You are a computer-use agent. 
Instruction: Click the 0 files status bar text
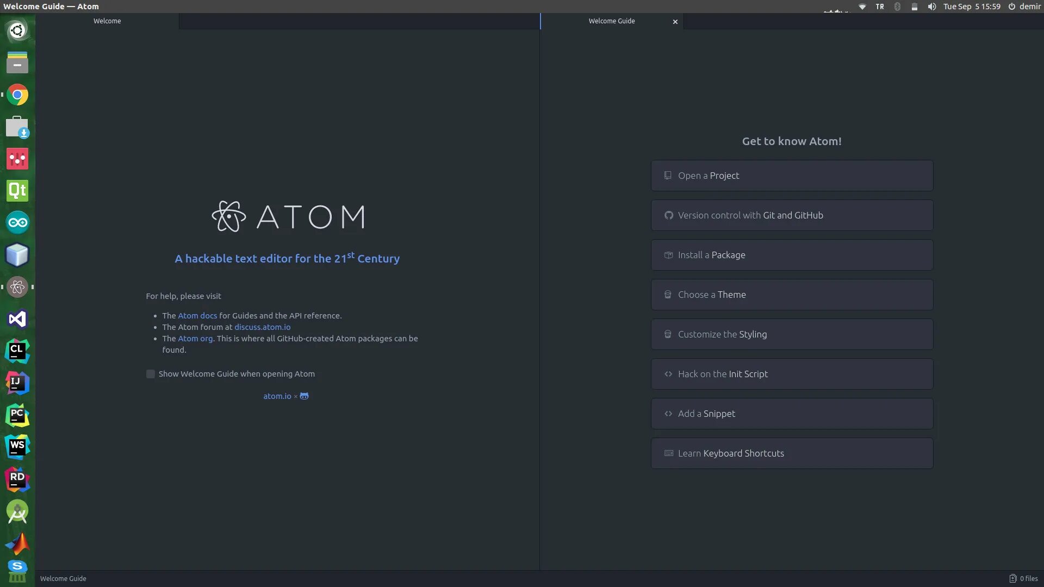1029,579
